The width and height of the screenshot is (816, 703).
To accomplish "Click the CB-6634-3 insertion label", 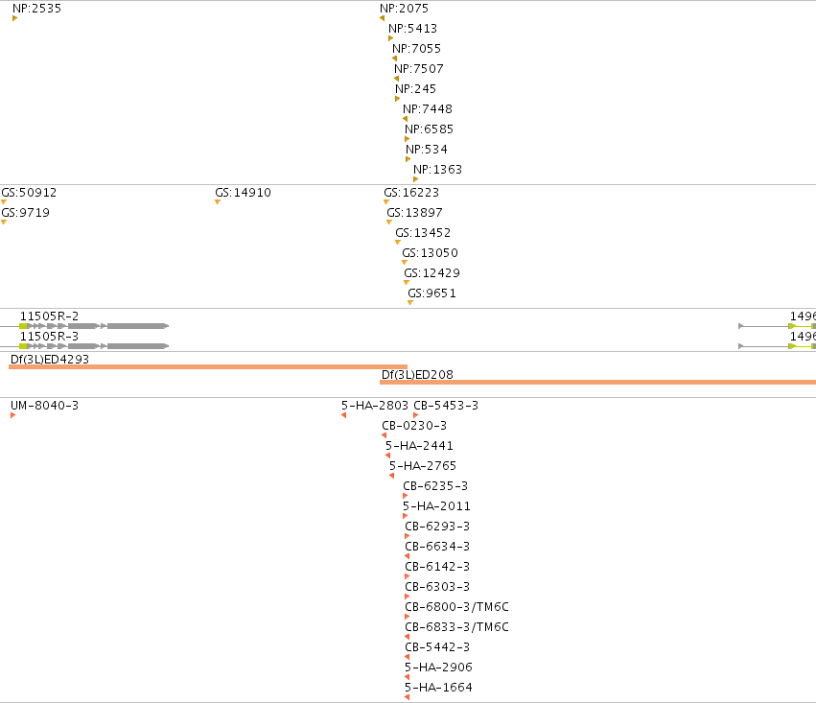I will coord(437,547).
